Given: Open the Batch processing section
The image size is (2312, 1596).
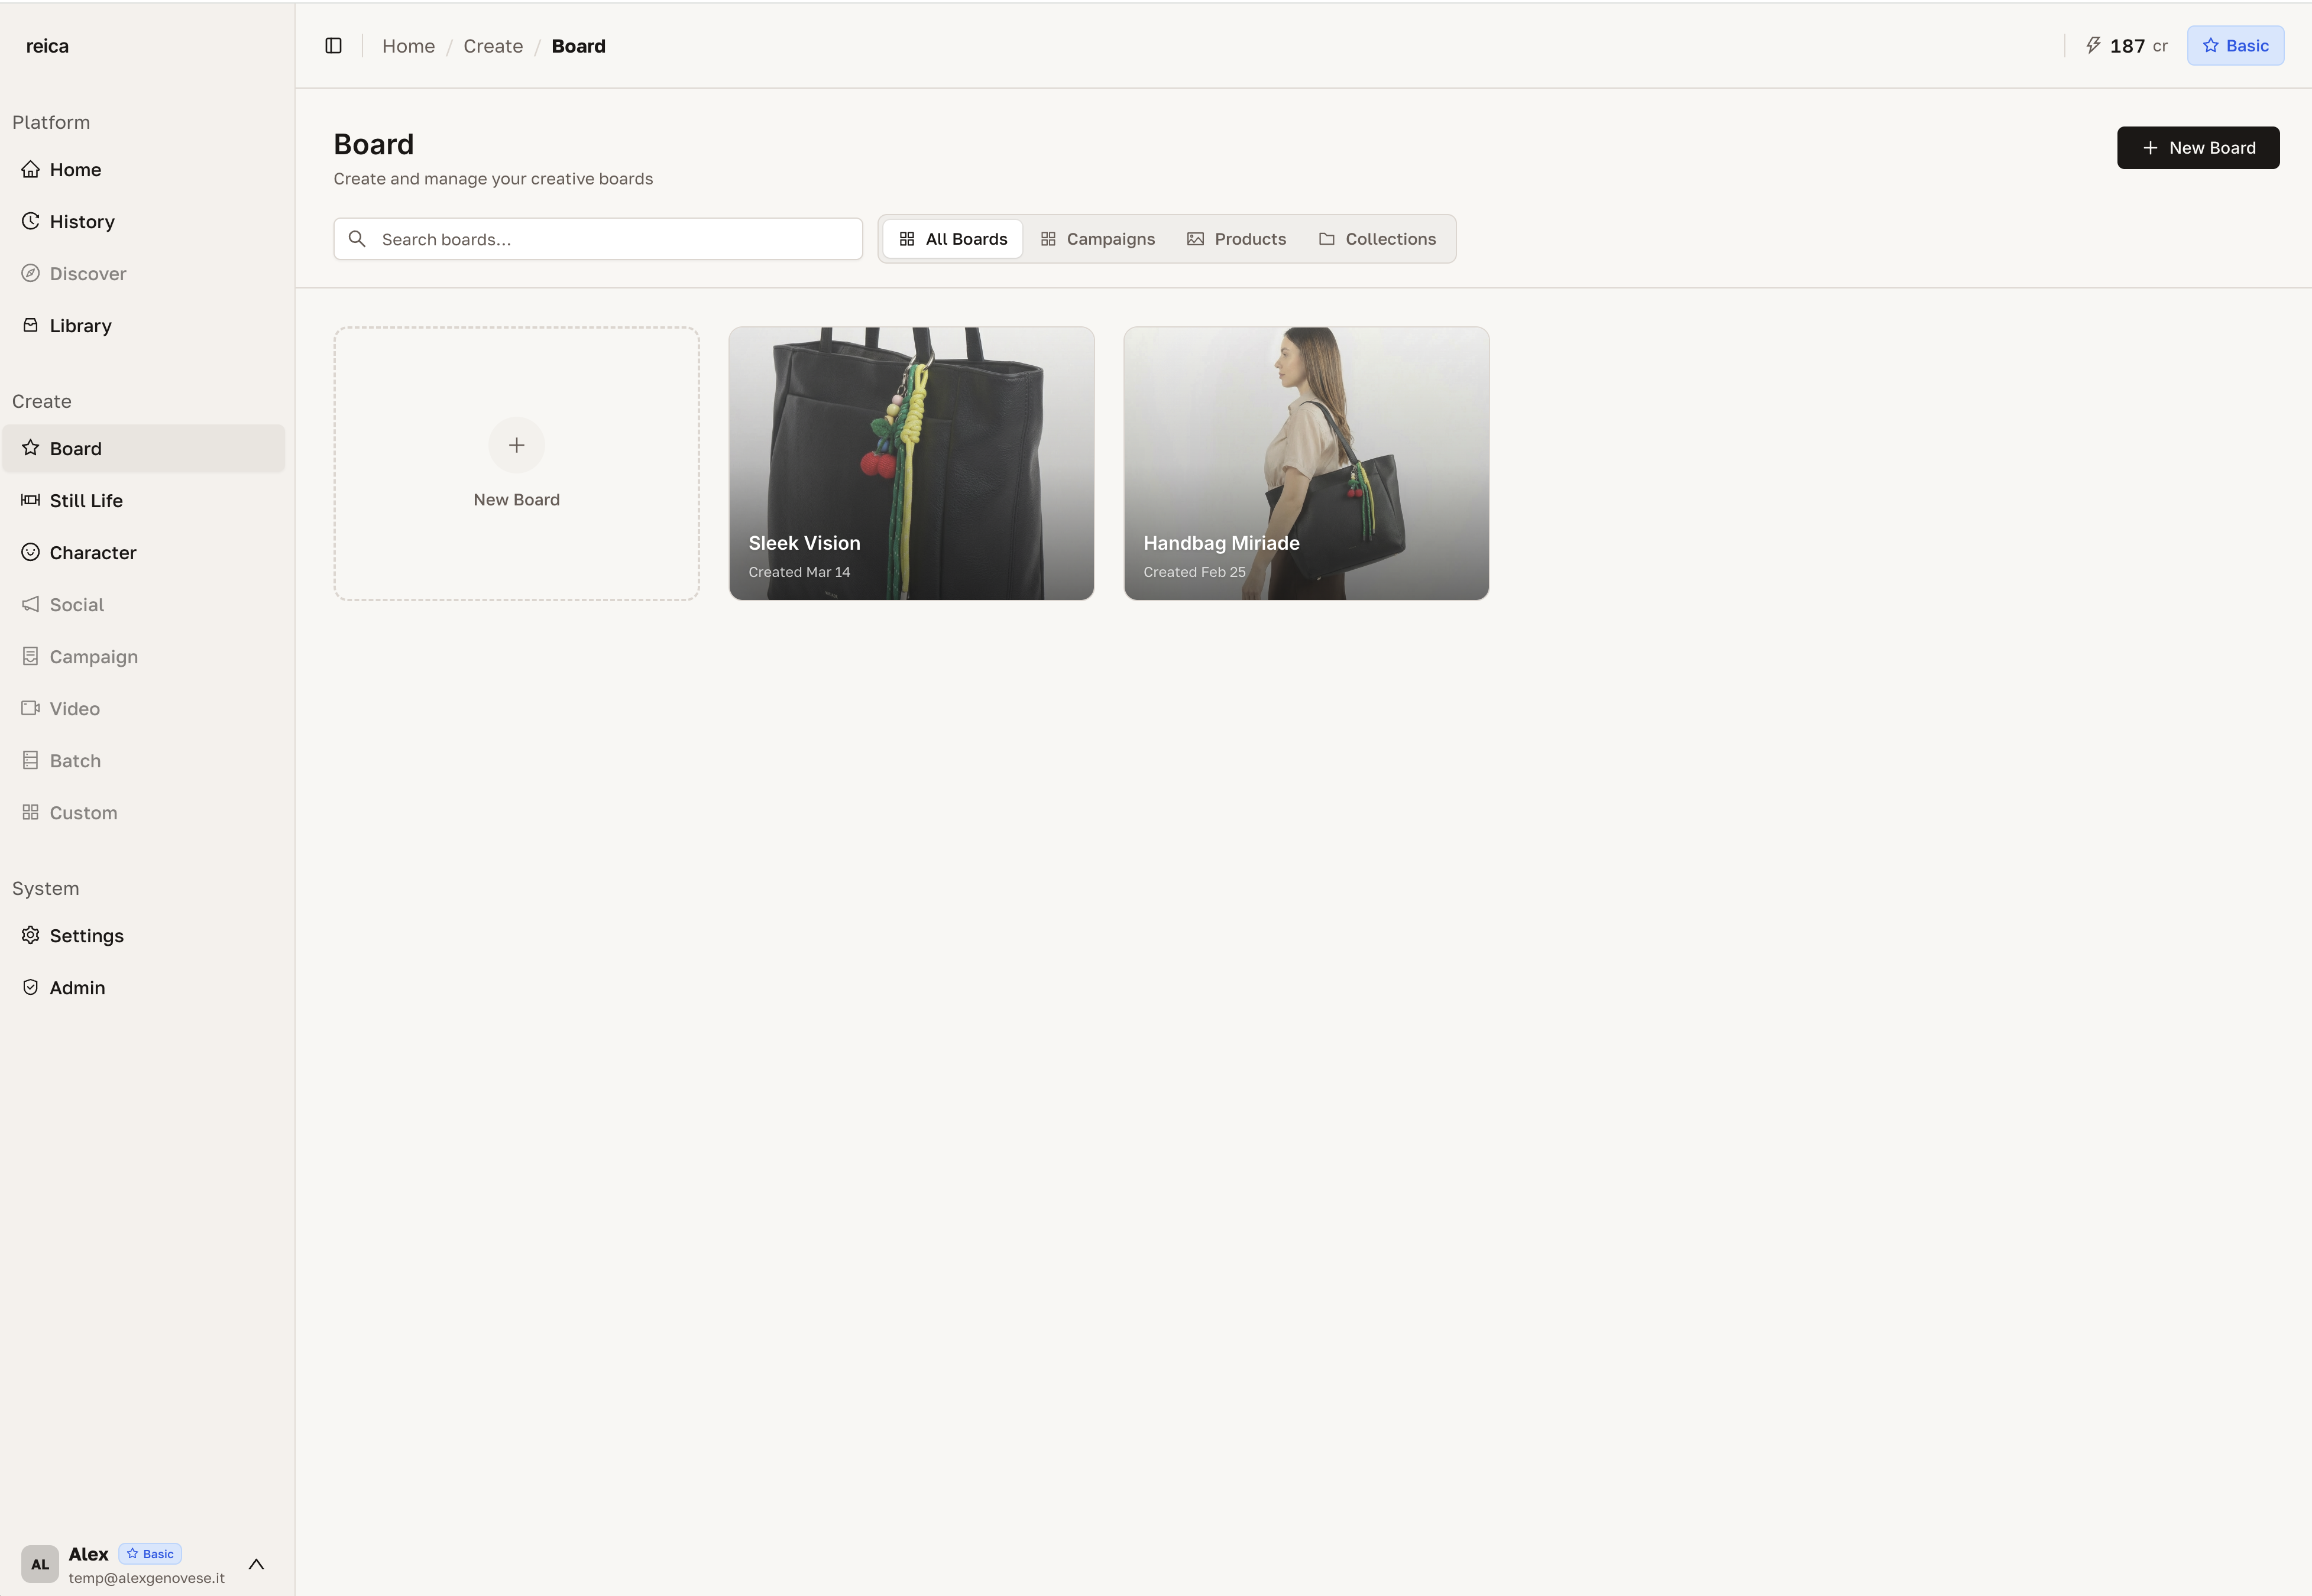Looking at the screenshot, I should pyautogui.click(x=75, y=760).
